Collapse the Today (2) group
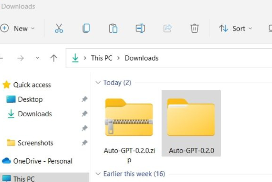This screenshot has height=182, width=272. coord(98,83)
